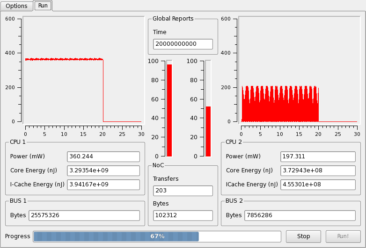The width and height of the screenshot is (366, 248).
Task: Click the CPU 2 Power (mW) field
Action: pyautogui.click(x=318, y=156)
